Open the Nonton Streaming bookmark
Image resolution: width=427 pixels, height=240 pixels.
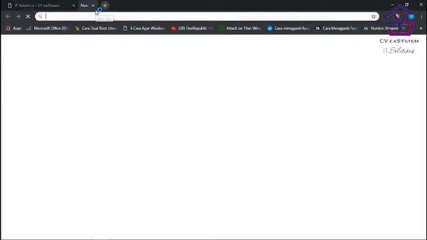point(381,28)
